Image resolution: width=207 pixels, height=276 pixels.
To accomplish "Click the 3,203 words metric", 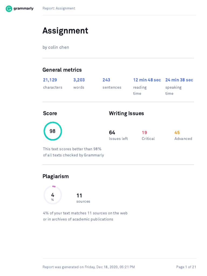I will (79, 80).
